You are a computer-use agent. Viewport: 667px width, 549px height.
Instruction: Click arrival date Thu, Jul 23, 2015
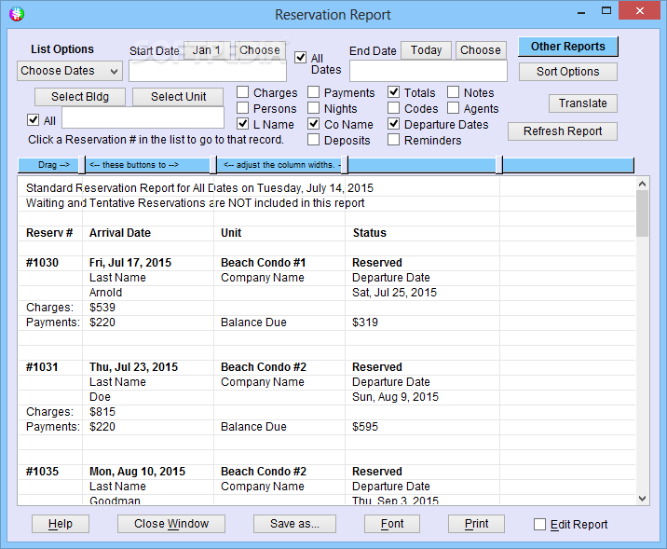click(x=133, y=367)
